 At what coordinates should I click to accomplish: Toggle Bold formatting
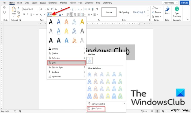[x=24, y=14]
